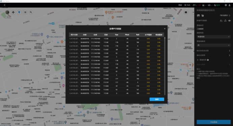Click the 纬度 column header

click(x=85, y=35)
